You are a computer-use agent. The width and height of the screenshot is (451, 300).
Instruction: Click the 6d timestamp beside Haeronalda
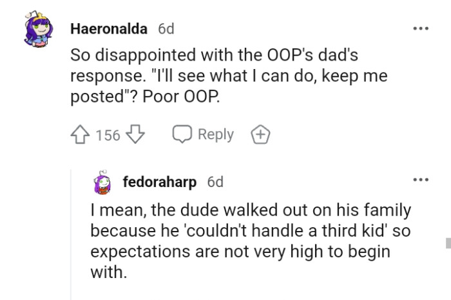click(166, 29)
